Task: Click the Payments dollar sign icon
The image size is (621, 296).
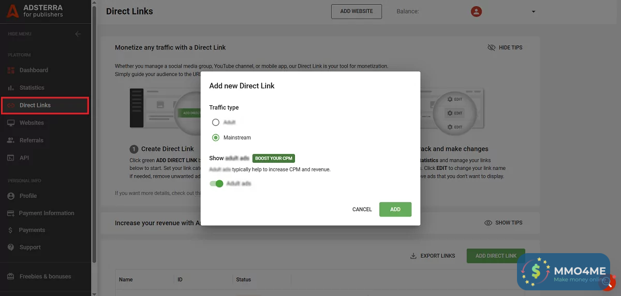Action: pyautogui.click(x=10, y=230)
